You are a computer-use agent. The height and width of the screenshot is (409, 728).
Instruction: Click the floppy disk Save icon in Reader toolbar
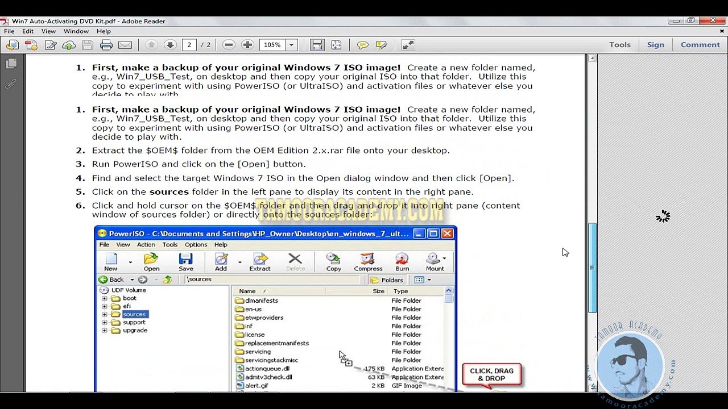pos(88,45)
